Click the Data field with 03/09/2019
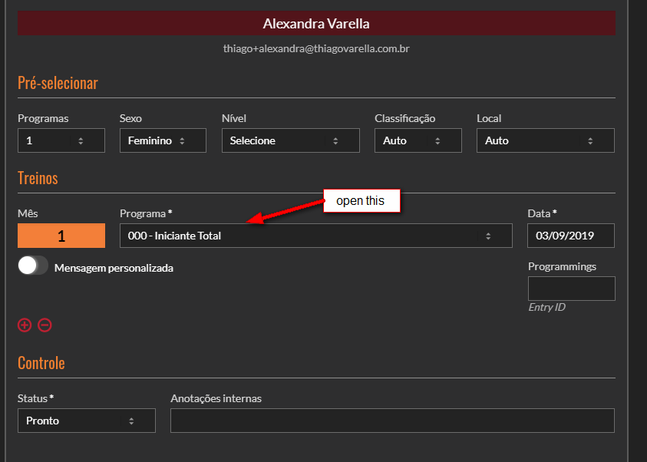647x462 pixels. pos(570,236)
